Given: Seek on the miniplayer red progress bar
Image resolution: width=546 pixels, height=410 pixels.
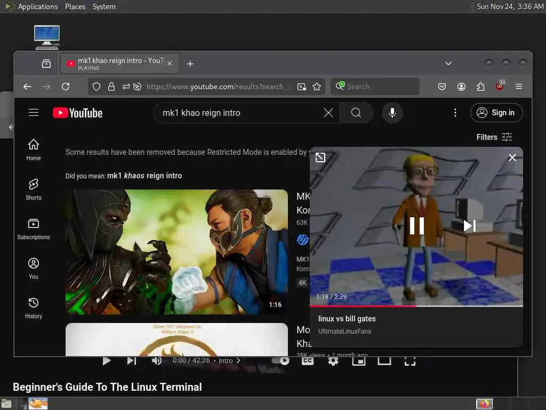Looking at the screenshot, I should tap(416, 306).
